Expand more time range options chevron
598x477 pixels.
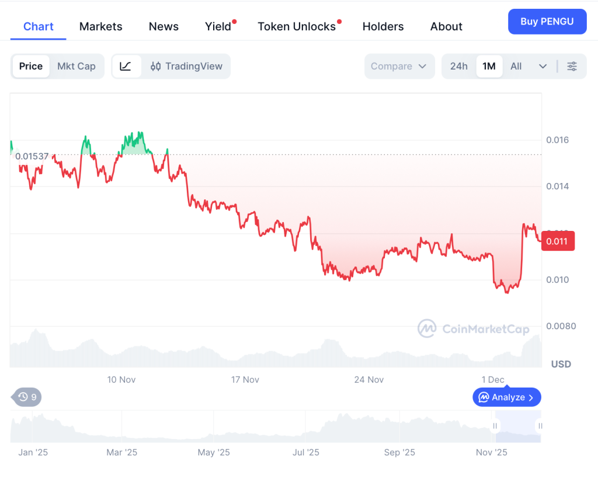pyautogui.click(x=543, y=67)
